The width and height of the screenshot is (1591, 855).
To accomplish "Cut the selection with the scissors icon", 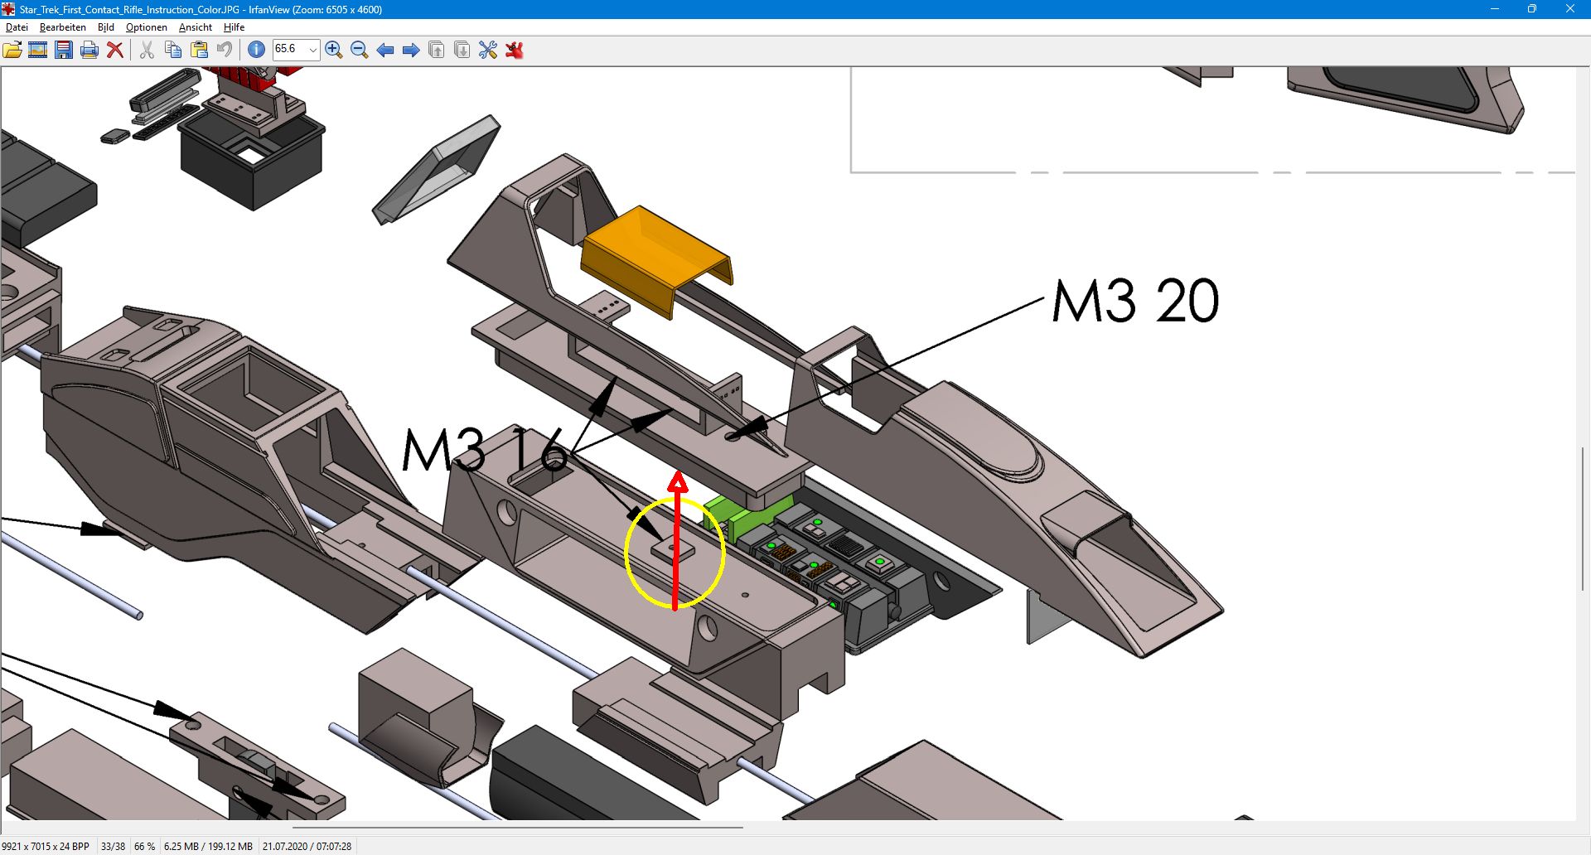I will [147, 50].
